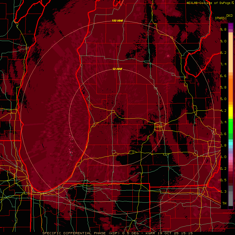The image size is (235, 235).
Task: Select the 50 NMI range ring label
Action: [x=117, y=69]
